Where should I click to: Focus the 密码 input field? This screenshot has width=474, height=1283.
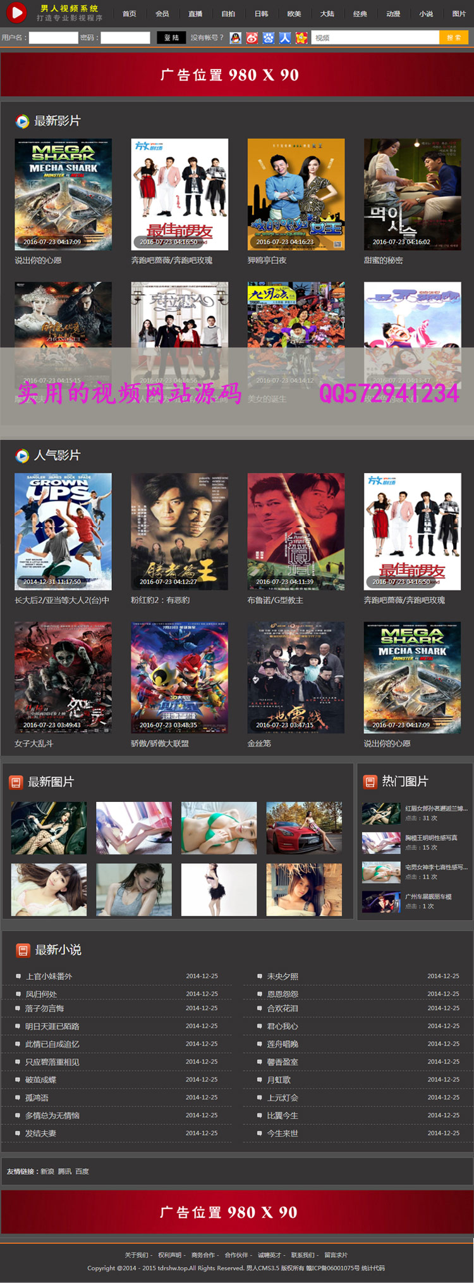tap(125, 38)
